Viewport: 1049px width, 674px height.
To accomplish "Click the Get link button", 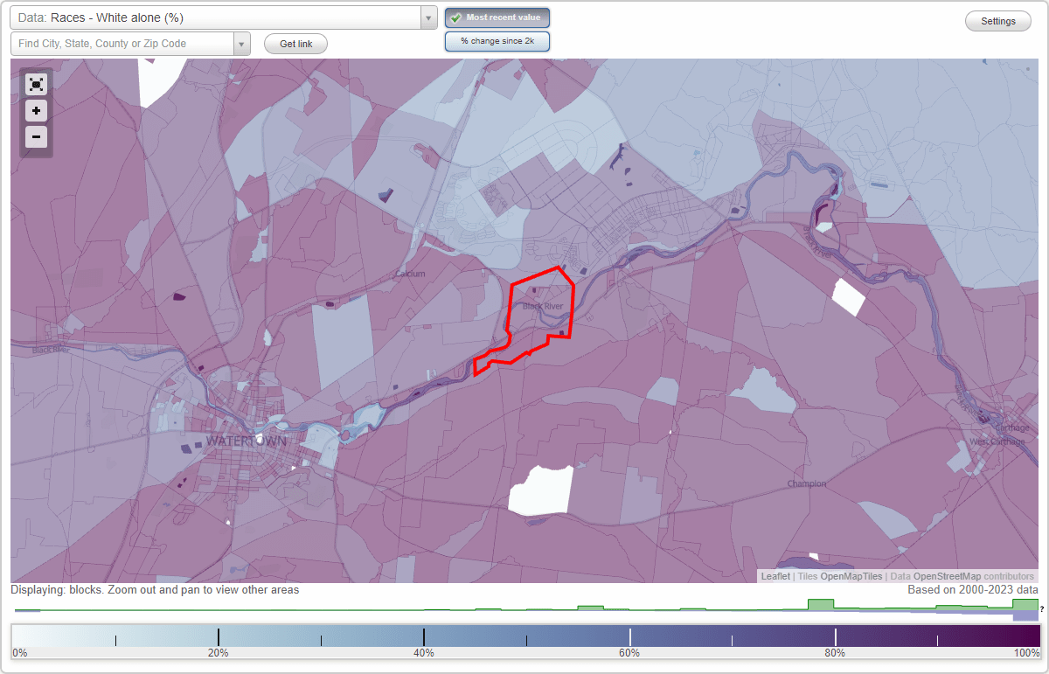I will [295, 44].
